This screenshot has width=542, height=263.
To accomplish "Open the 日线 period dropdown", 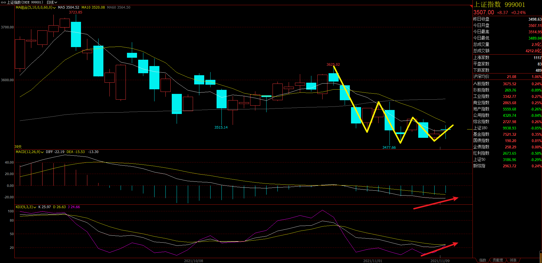I will 52,2.
